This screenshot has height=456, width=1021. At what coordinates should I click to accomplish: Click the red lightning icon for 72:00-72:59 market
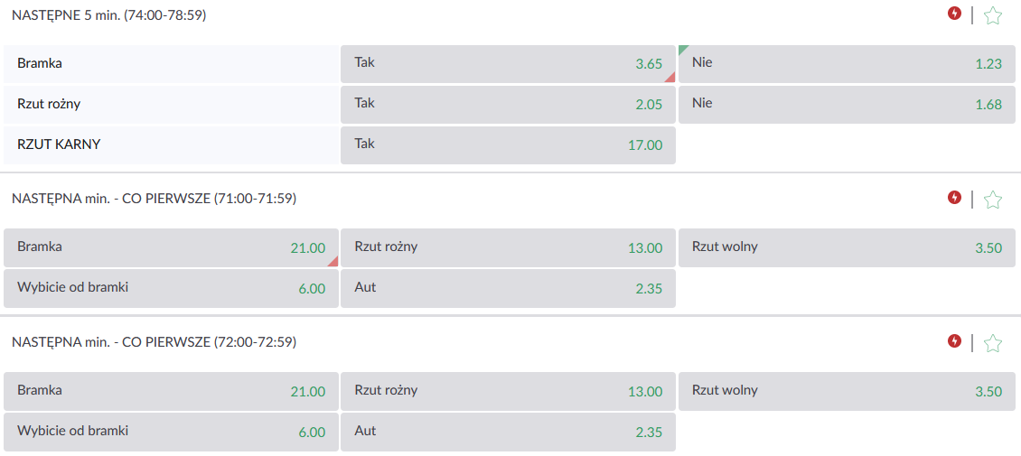(x=954, y=341)
